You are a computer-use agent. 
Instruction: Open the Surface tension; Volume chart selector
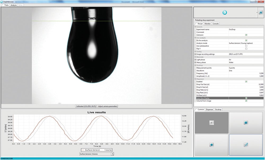[x=113, y=153]
